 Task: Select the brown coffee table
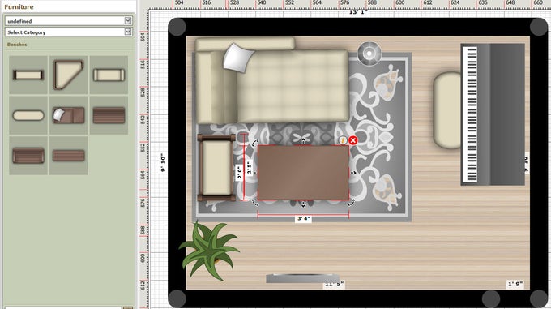pos(303,173)
